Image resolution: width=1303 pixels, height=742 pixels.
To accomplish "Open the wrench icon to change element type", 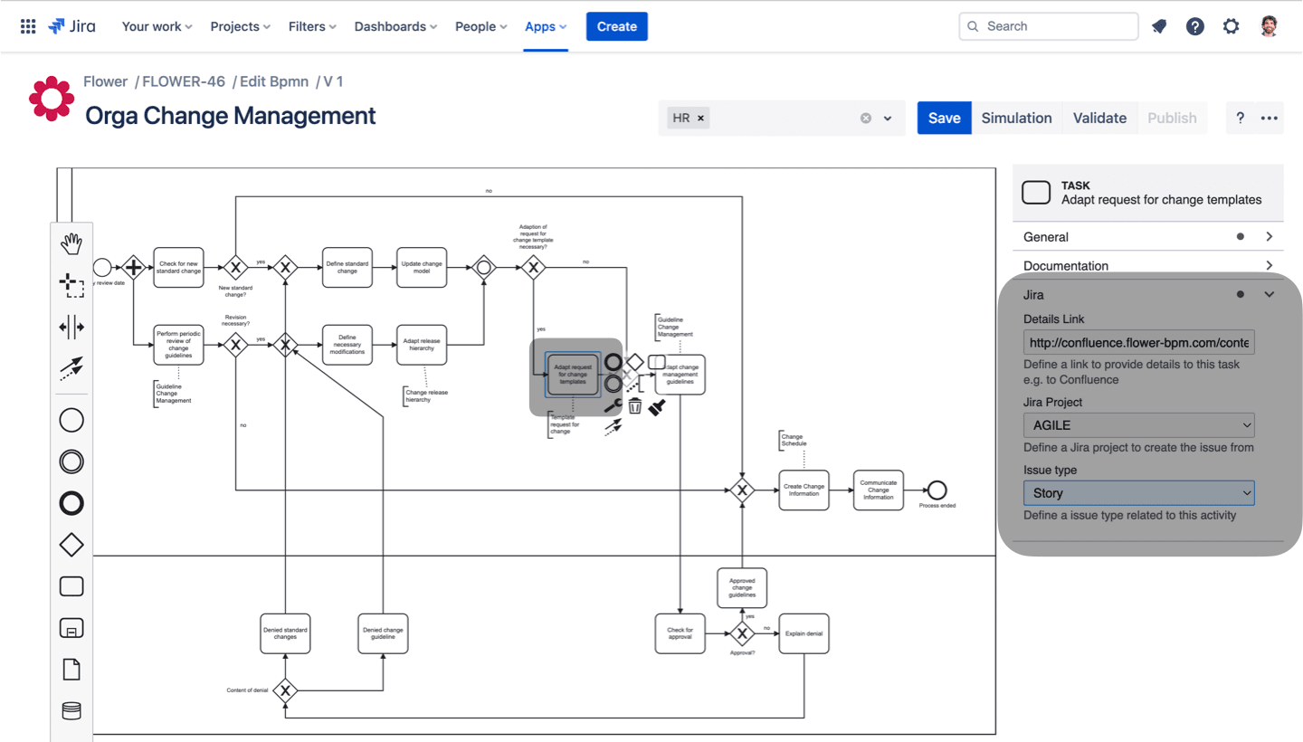I will (x=613, y=406).
